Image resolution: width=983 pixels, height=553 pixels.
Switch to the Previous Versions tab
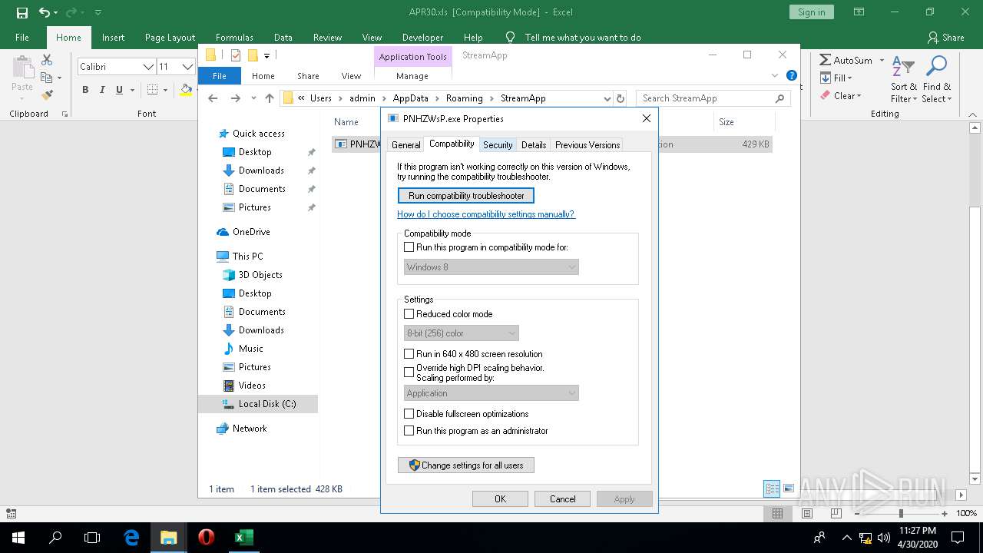pos(587,144)
